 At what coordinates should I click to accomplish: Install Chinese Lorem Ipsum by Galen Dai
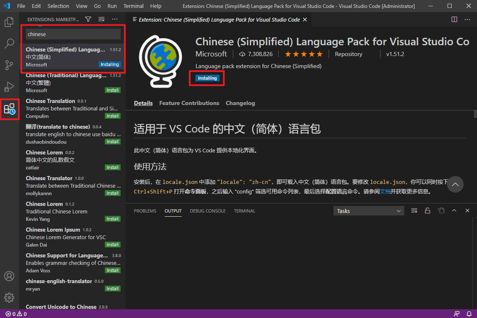click(x=113, y=245)
